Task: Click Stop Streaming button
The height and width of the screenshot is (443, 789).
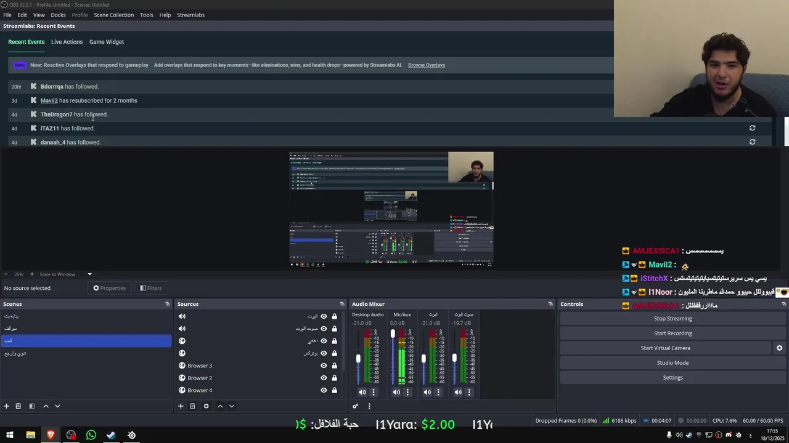Action: click(x=672, y=319)
